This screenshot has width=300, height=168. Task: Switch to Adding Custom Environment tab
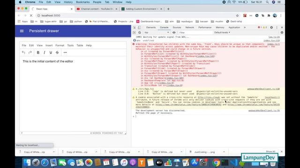142,9
